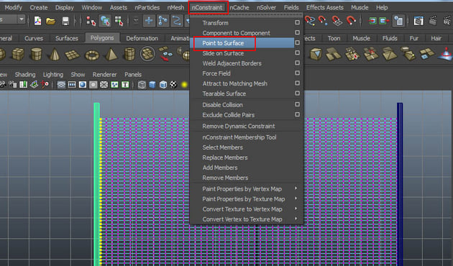This screenshot has width=453, height=266.
Task: Select by object type mode icon
Action: pyautogui.click(x=105, y=21)
